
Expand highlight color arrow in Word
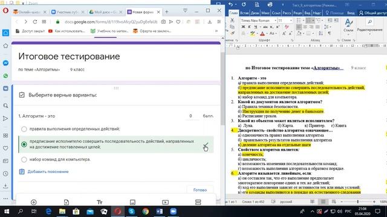257,34
